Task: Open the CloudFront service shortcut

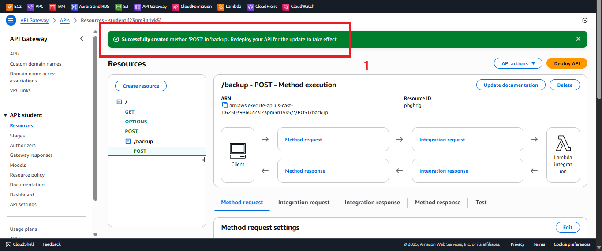Action: point(262,7)
